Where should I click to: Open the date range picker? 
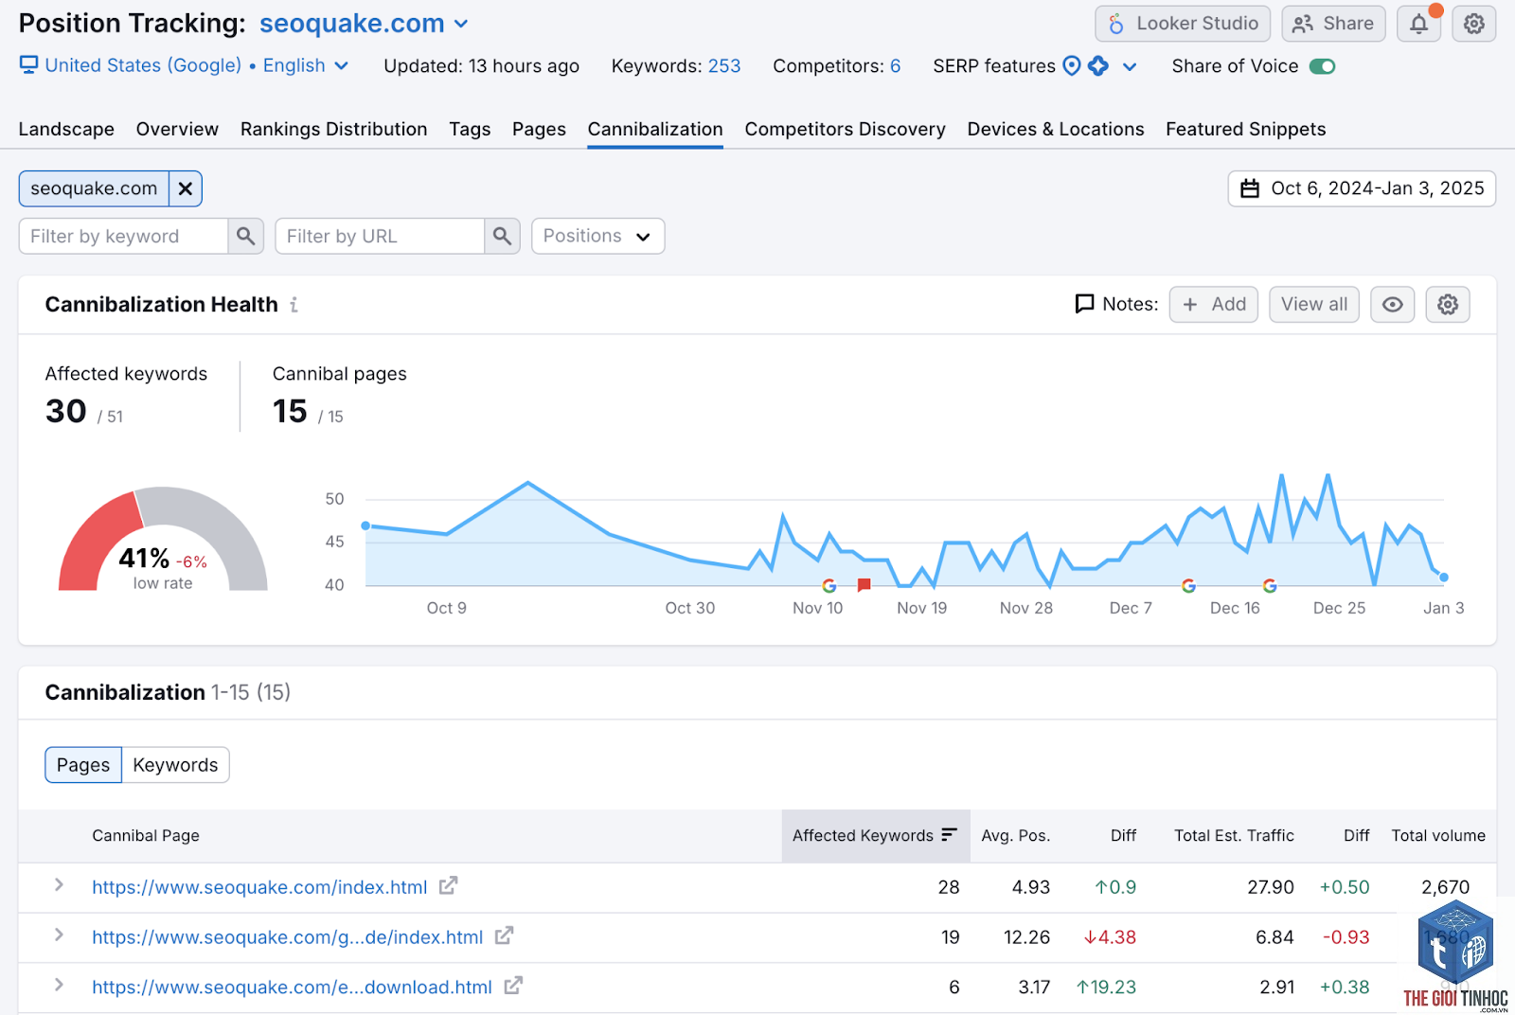click(x=1362, y=188)
